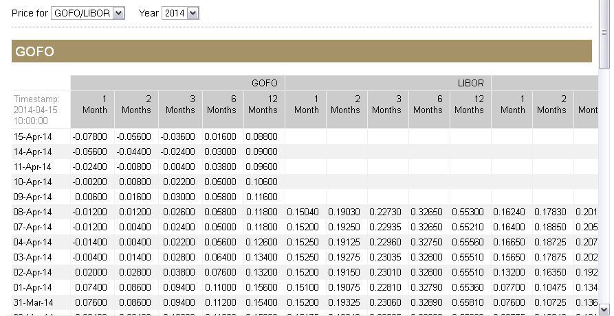The width and height of the screenshot is (614, 316).
Task: Click the -0.07800 value for 15-Apr-14
Action: (x=89, y=136)
